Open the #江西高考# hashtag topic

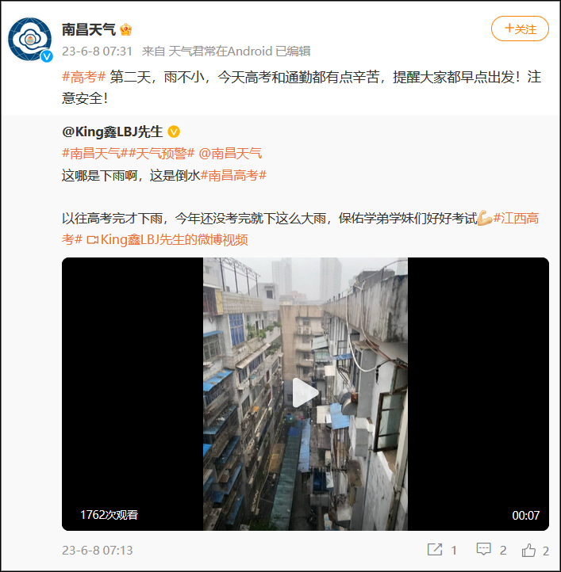click(x=300, y=229)
